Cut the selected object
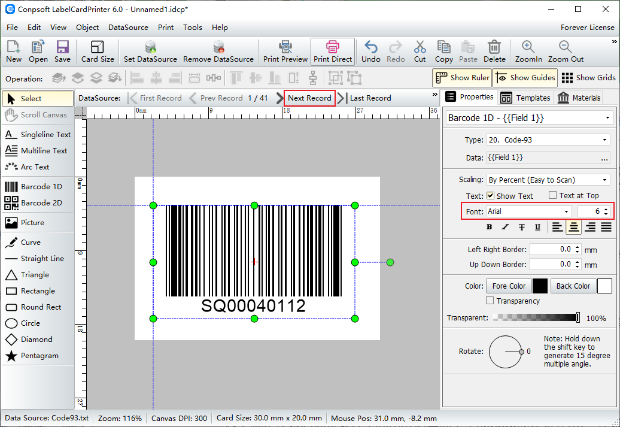 (x=420, y=51)
